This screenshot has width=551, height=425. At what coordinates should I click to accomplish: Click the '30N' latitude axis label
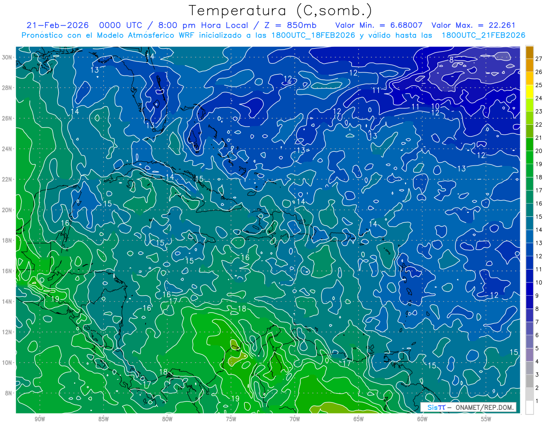[8, 57]
